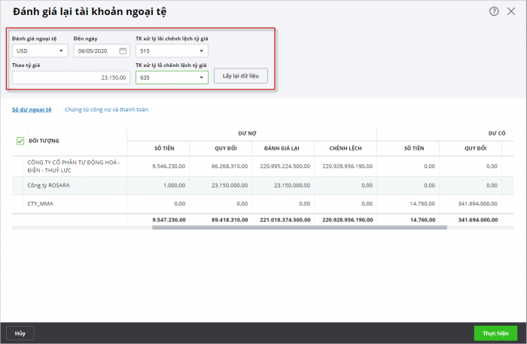Click the Hủy button
Image resolution: width=527 pixels, height=344 pixels.
[20, 332]
